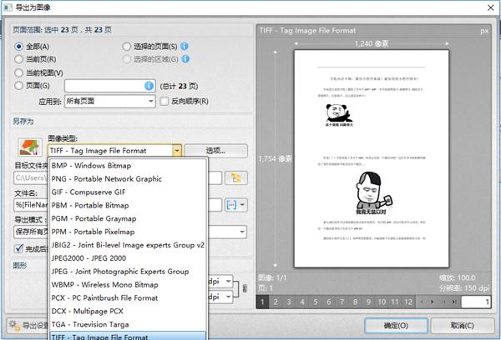The image size is (501, 340).
Task: Choose PGM - Portable Graymap
Action: coord(128,218)
